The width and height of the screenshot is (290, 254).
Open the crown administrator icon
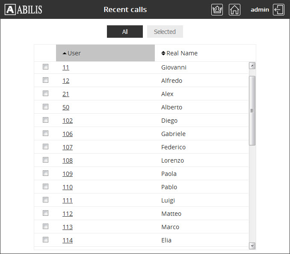pos(217,9)
